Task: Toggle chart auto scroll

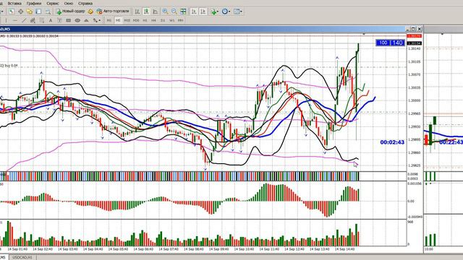Action: tap(194, 12)
